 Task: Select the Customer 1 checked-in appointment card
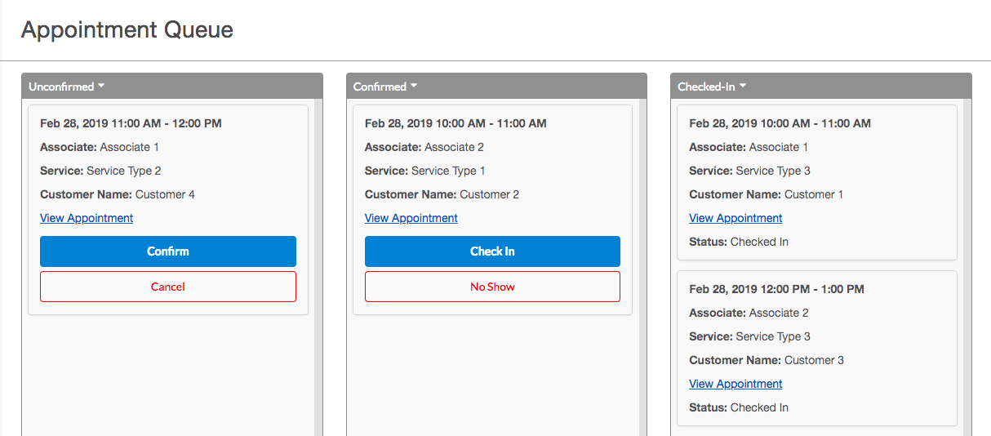click(817, 182)
